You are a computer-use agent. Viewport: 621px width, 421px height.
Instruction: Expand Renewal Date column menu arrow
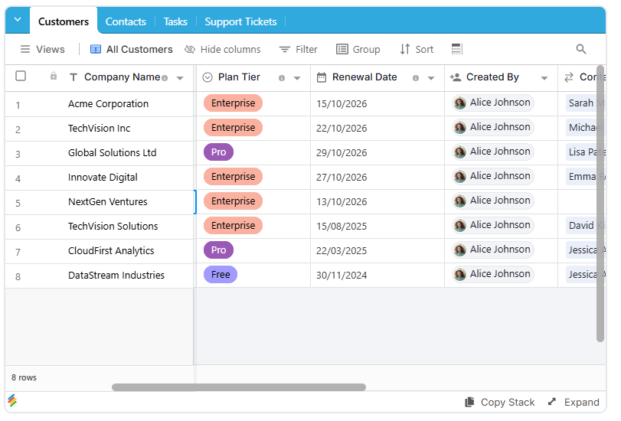[431, 78]
